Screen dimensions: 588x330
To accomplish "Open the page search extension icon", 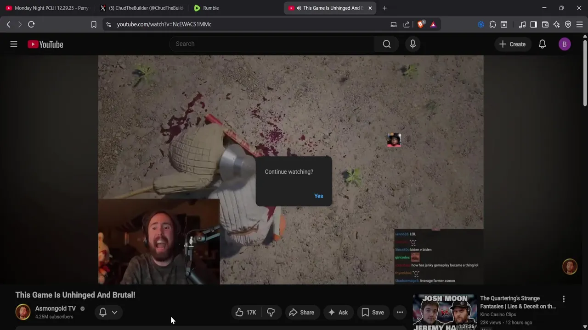I will point(504,24).
